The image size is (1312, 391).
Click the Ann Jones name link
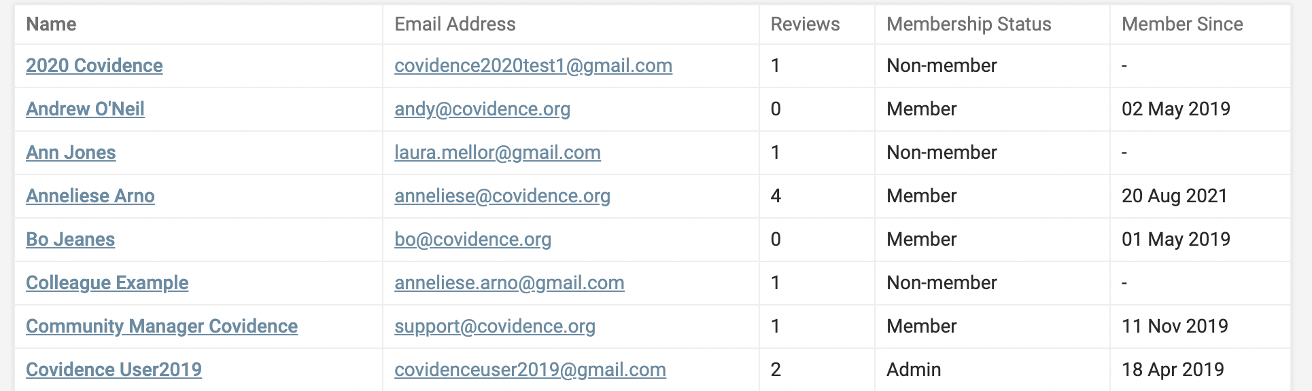click(71, 153)
